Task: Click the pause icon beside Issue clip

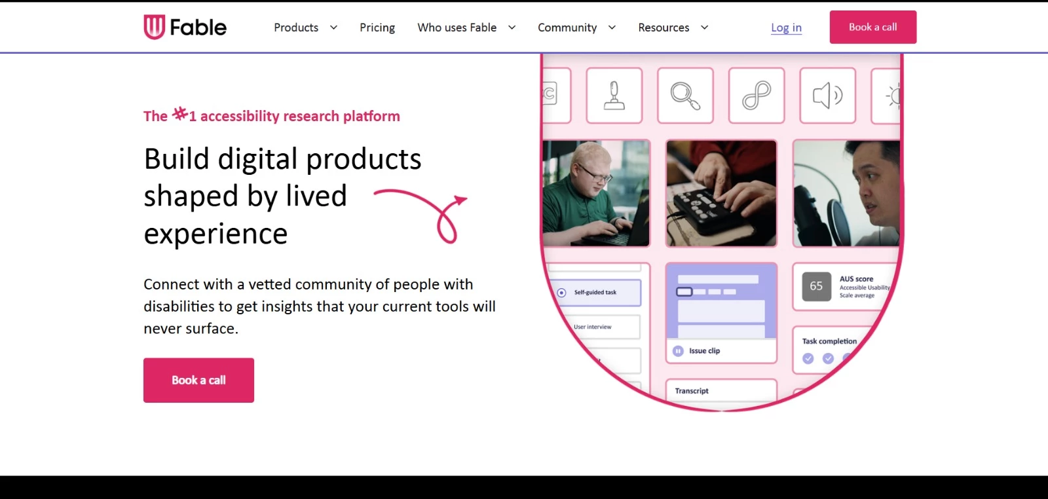Action: 678,351
